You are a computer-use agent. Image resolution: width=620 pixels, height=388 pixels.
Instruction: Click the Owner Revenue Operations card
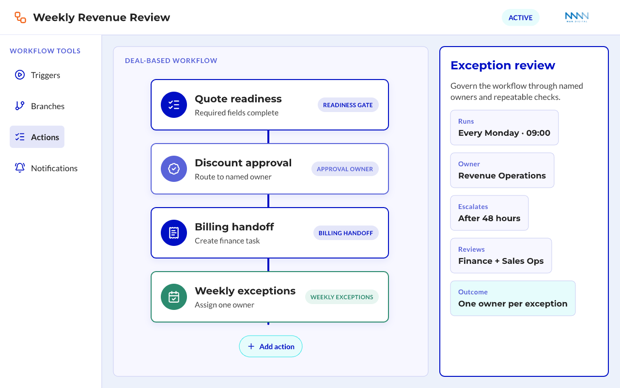(x=502, y=170)
